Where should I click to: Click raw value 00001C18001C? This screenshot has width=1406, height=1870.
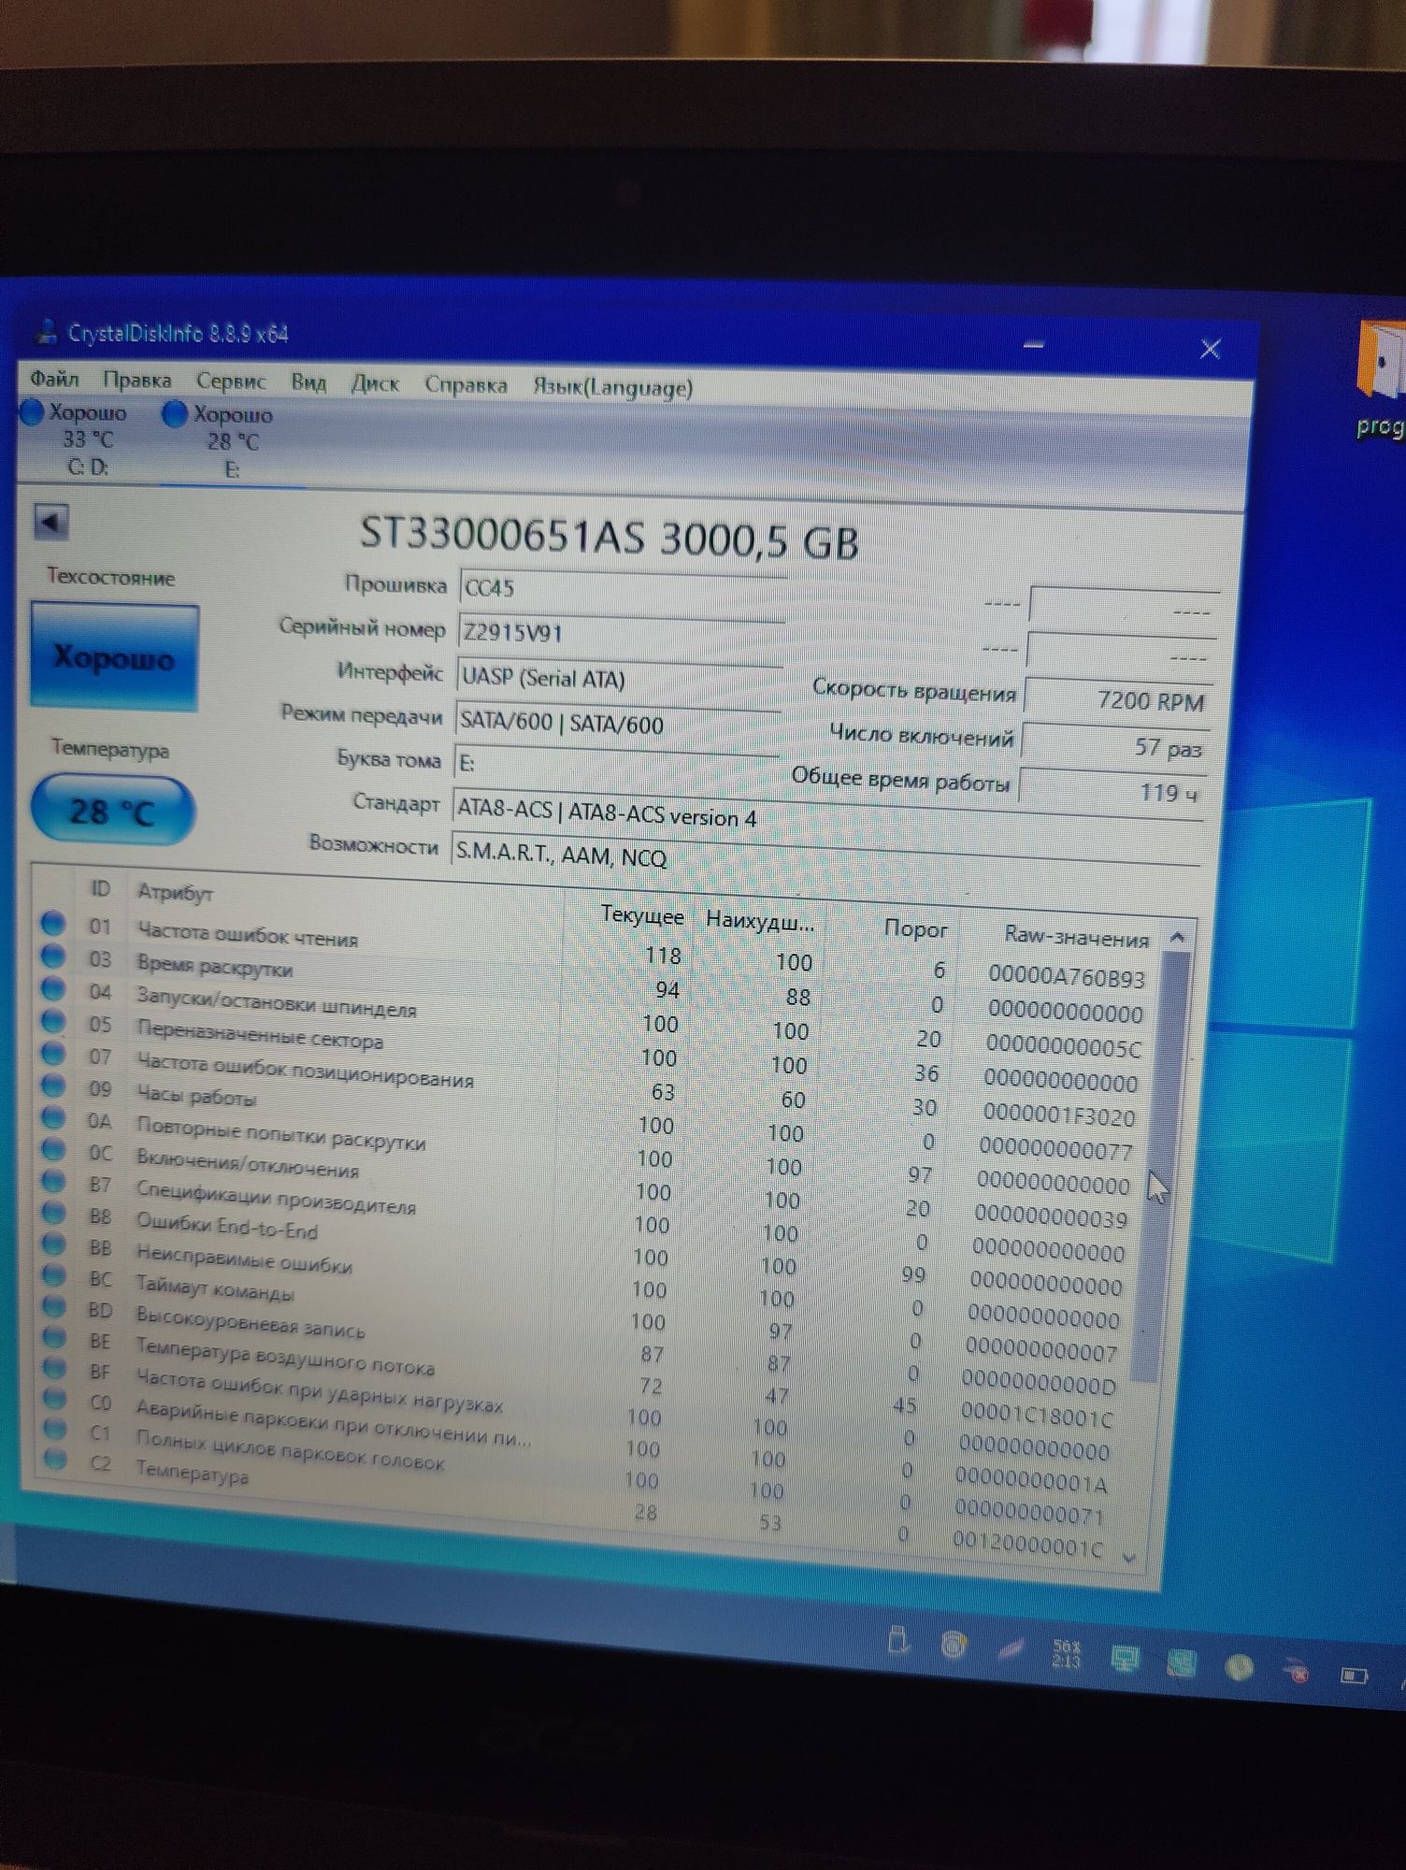coord(1037,1417)
